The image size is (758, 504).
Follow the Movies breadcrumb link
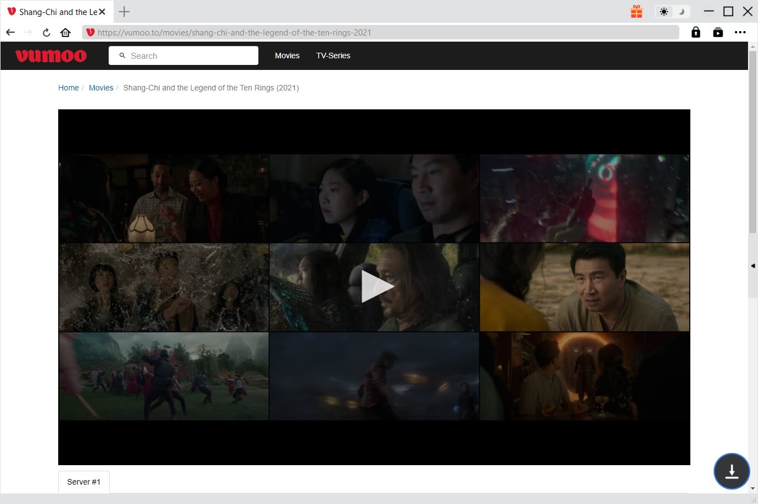101,88
